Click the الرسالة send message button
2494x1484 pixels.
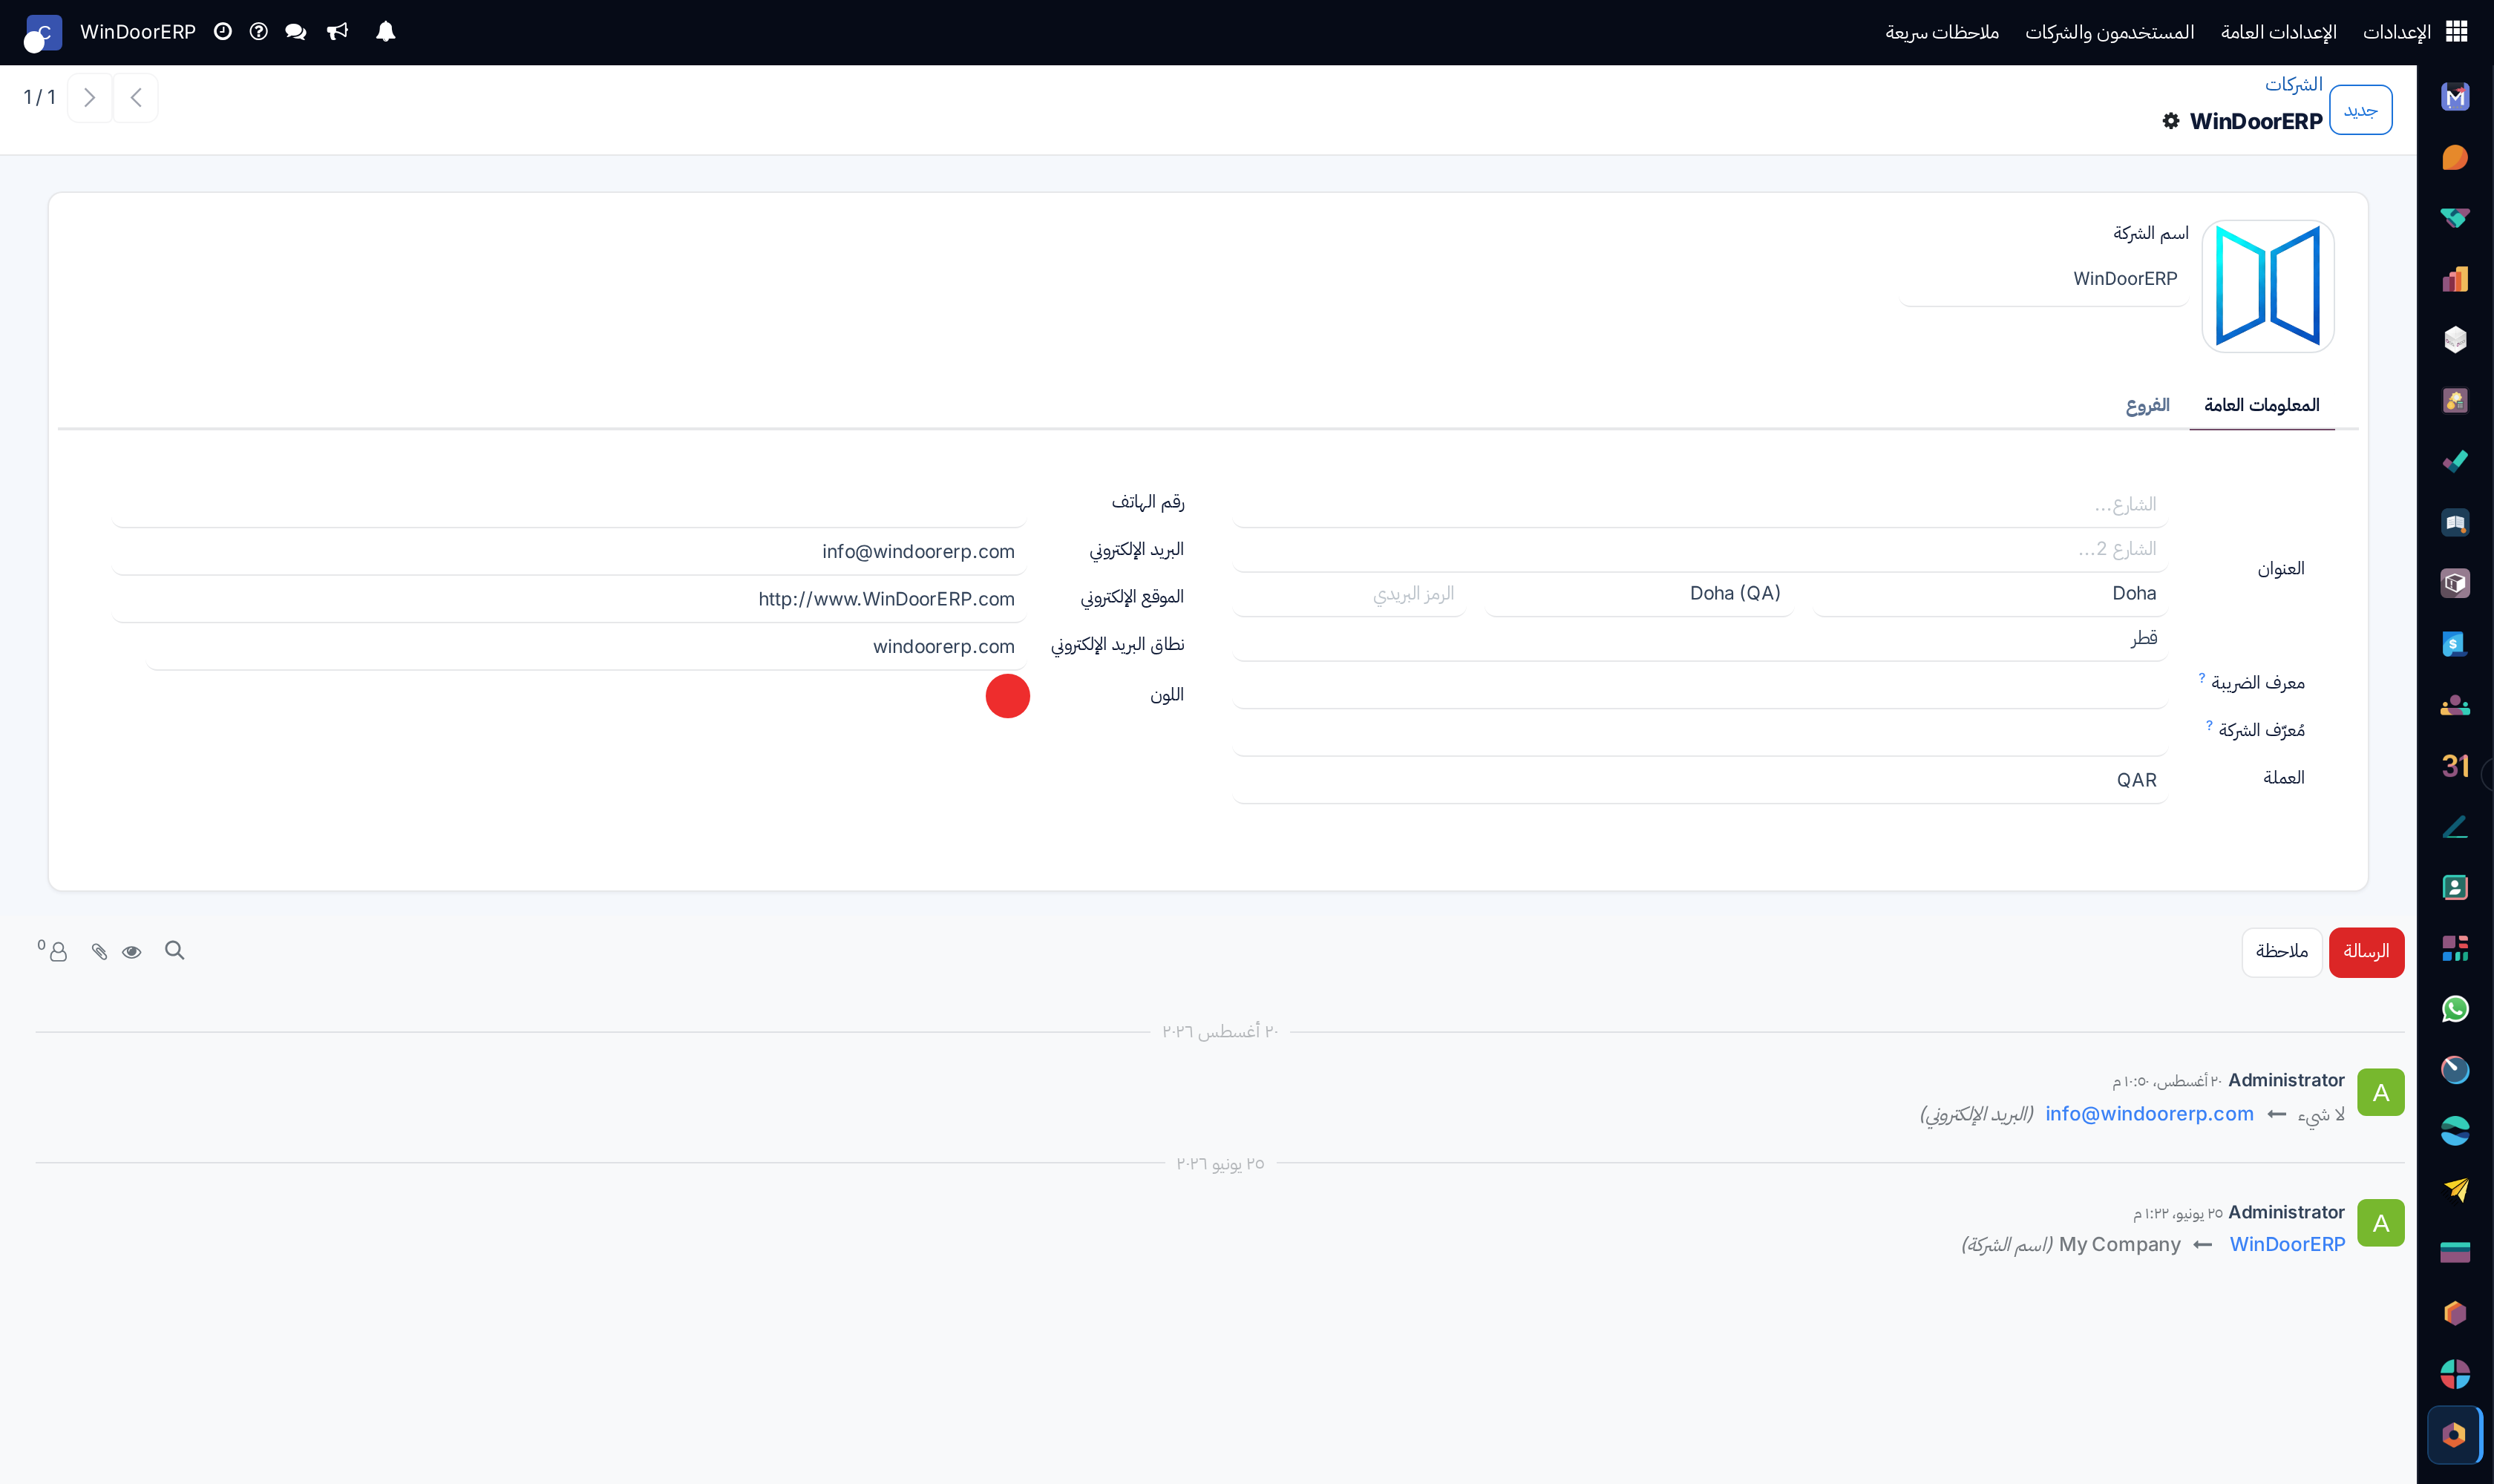(2366, 952)
